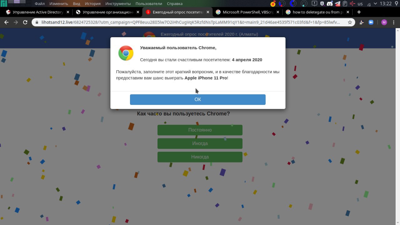Close the Microsoft PowerShell, VBScript tab

click(x=278, y=12)
